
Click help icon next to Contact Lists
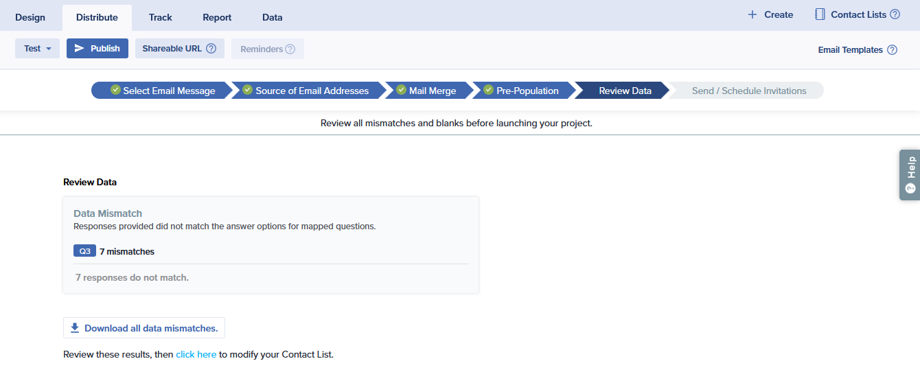pos(895,14)
